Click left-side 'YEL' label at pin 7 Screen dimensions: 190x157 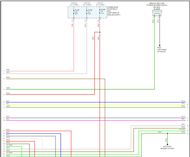[8, 104]
